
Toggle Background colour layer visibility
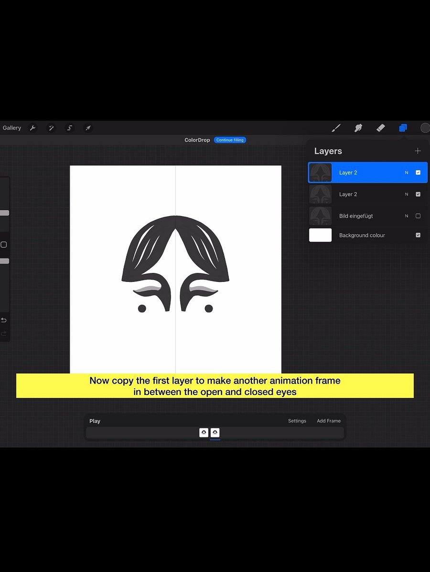tap(418, 235)
